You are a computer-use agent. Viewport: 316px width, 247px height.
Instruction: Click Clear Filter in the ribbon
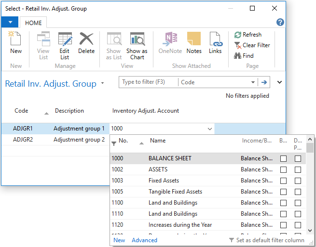tap(252, 45)
